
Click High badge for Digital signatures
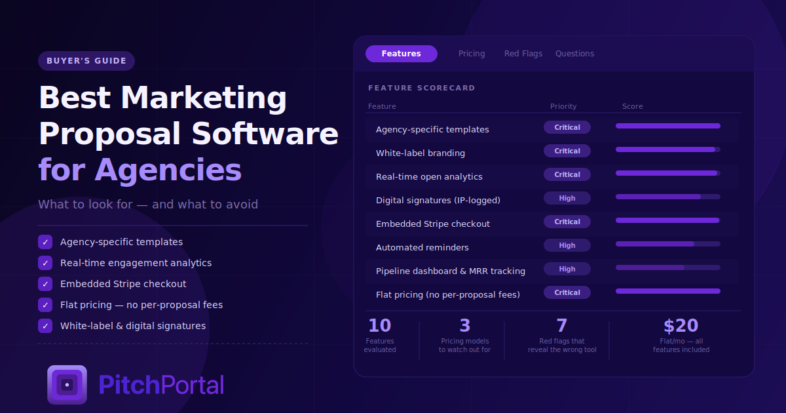pyautogui.click(x=567, y=198)
